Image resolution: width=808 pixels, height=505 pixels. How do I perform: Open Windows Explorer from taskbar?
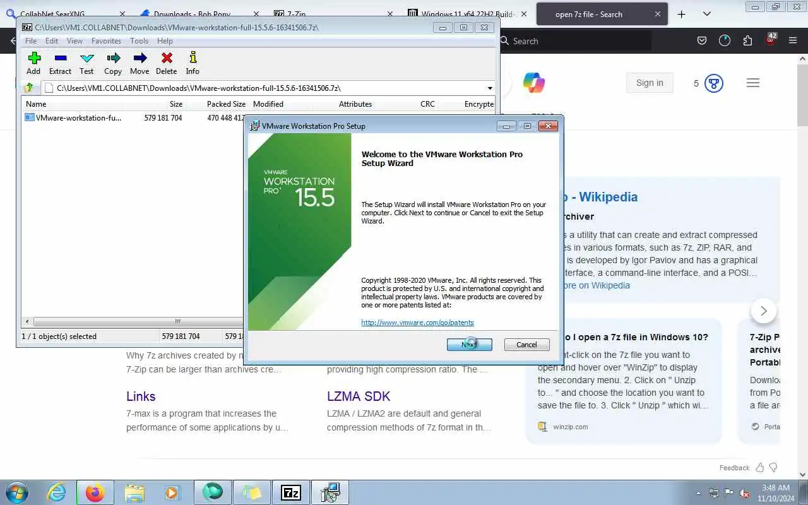coord(134,492)
